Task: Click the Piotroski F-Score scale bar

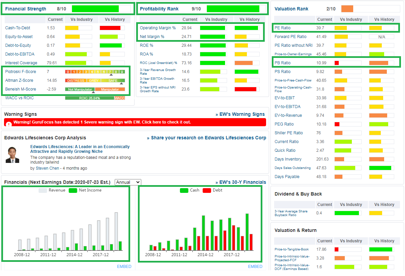Action: tap(95, 72)
